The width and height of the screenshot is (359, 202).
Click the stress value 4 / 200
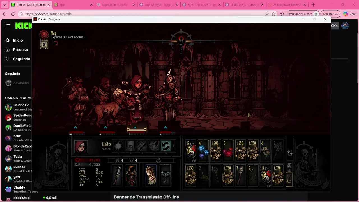(94, 165)
